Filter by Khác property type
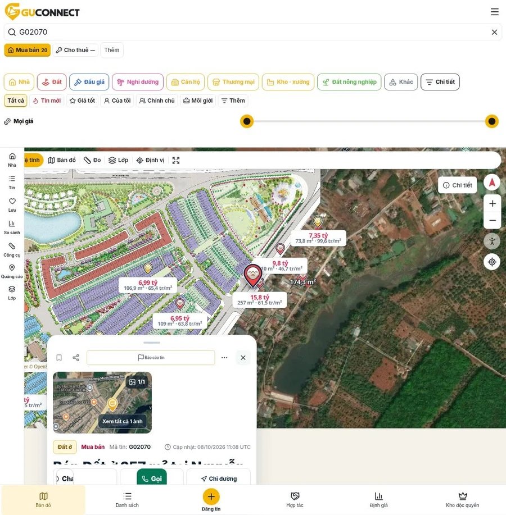This screenshot has width=506, height=515. (x=401, y=82)
